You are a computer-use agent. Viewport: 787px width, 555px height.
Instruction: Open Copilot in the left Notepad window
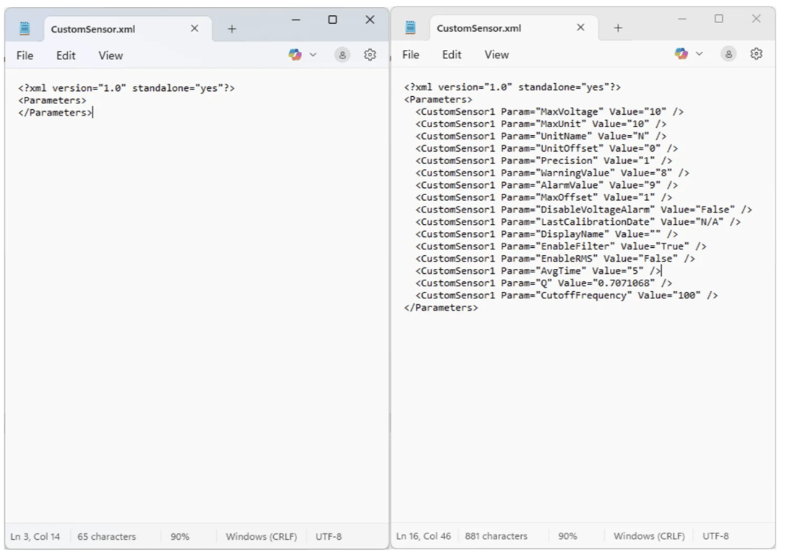294,54
